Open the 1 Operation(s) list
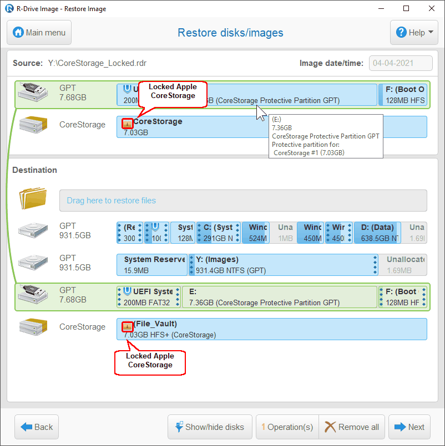The width and height of the screenshot is (445, 446). tap(287, 427)
